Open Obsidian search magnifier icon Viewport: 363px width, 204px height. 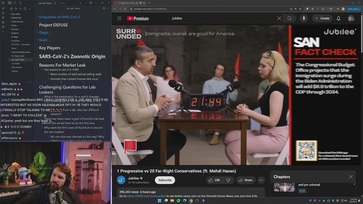15,3
